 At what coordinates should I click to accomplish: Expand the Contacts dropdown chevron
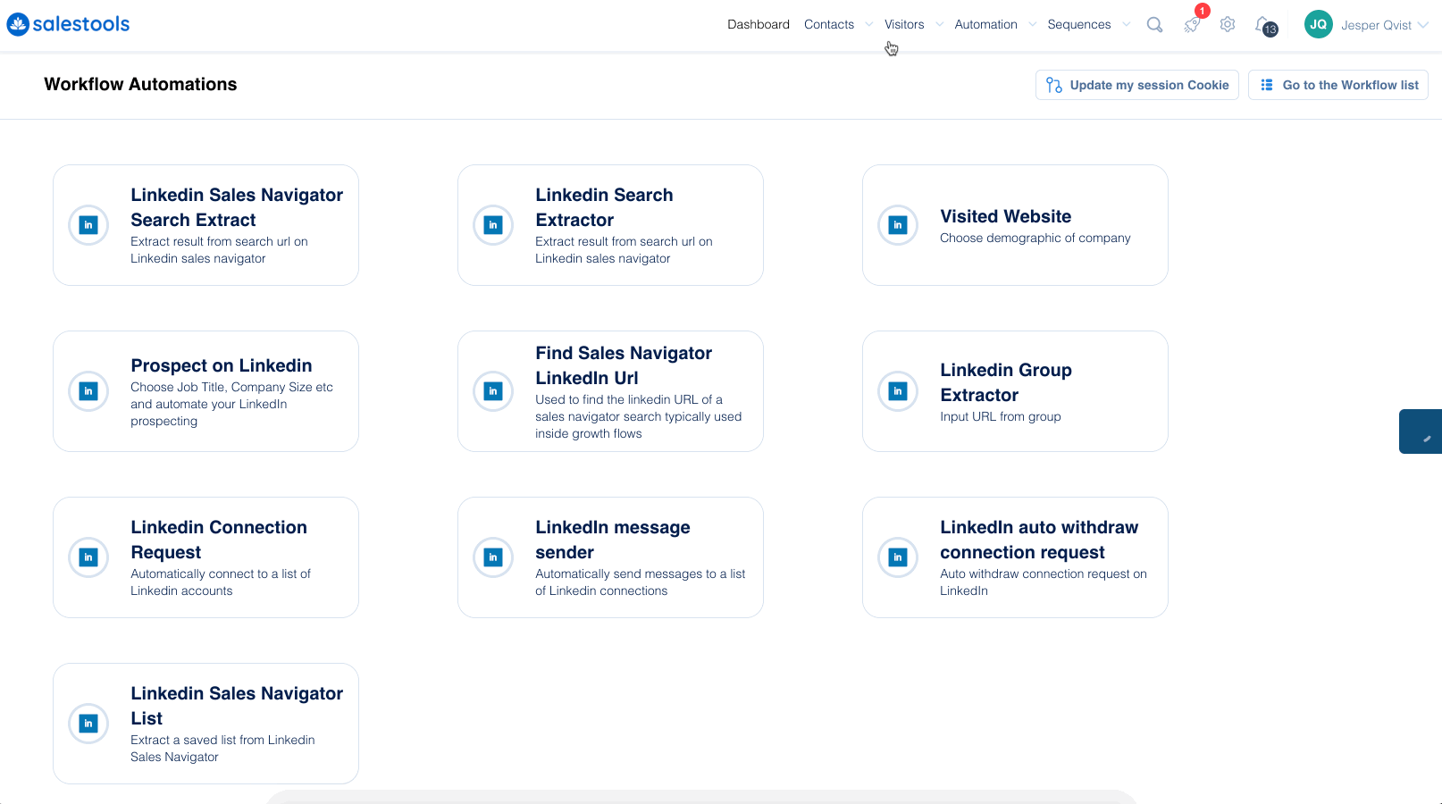click(869, 25)
